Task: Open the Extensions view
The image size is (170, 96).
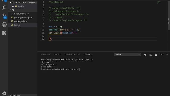Action: [x=4, y=33]
